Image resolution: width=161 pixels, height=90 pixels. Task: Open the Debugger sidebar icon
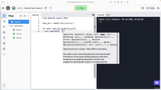pyautogui.click(x=4, y=27)
